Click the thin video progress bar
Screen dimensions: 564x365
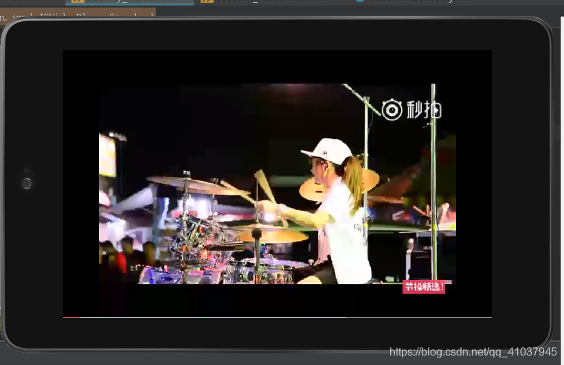click(278, 317)
